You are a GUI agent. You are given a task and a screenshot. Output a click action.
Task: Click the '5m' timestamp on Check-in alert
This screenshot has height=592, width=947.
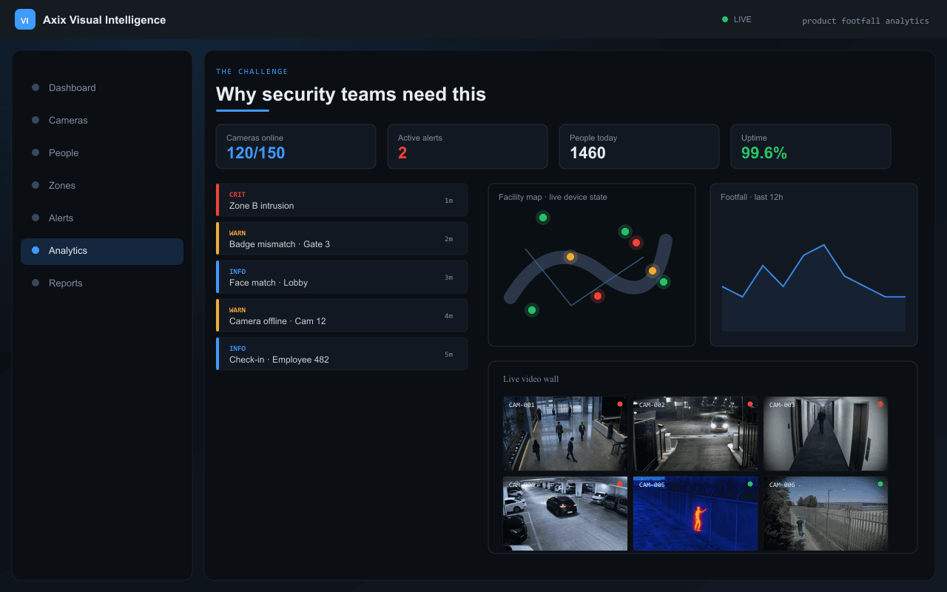(x=448, y=354)
